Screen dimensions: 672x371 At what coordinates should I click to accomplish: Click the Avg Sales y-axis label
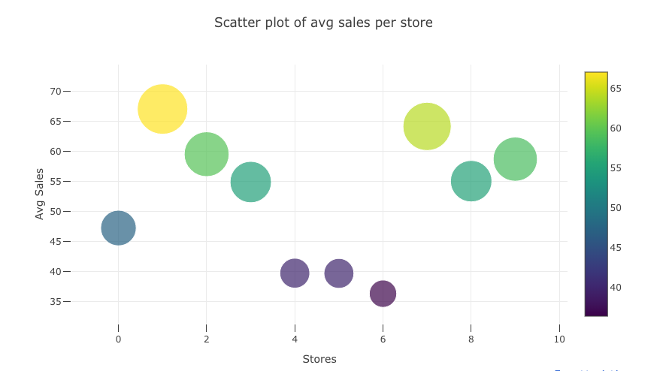(40, 193)
